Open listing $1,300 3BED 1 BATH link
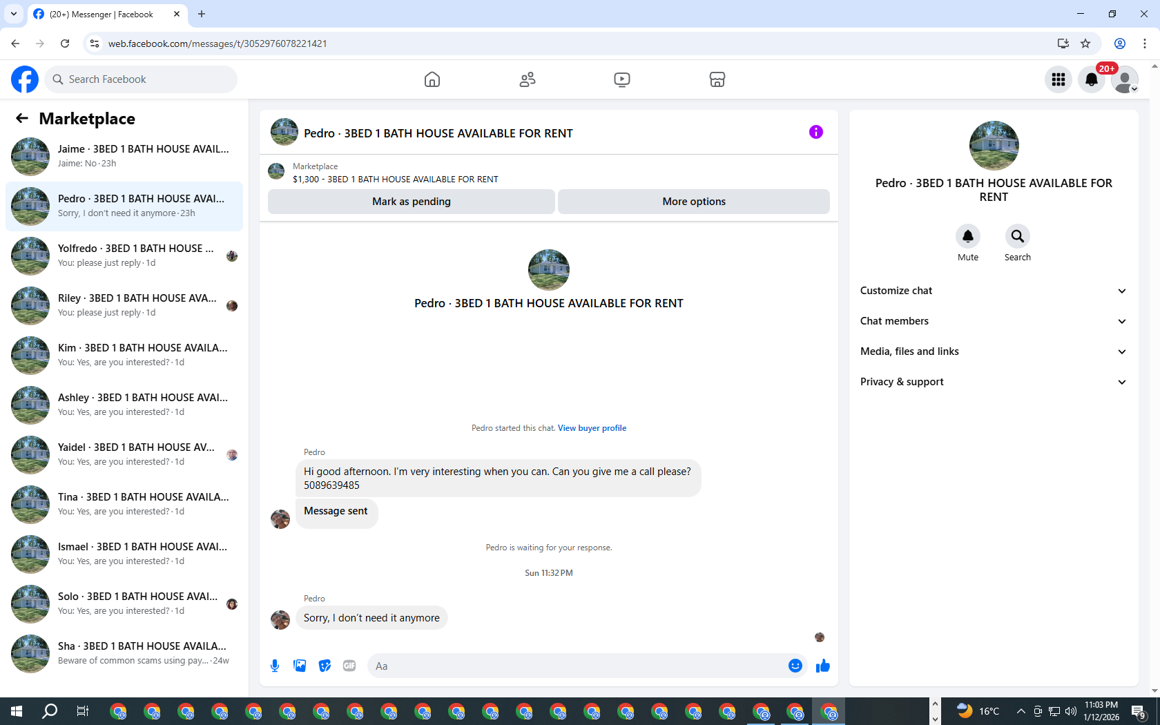Viewport: 1160px width, 725px height. pos(396,179)
